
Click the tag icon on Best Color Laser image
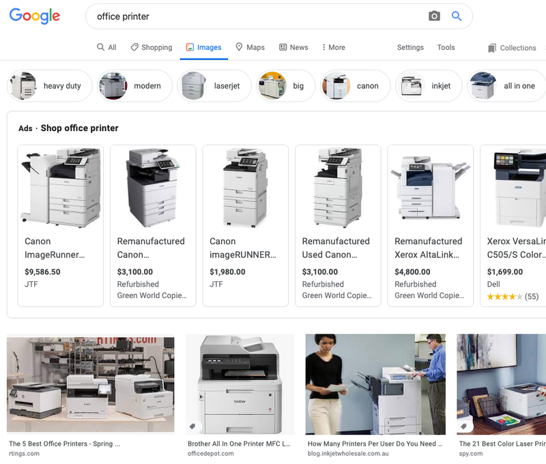463,426
